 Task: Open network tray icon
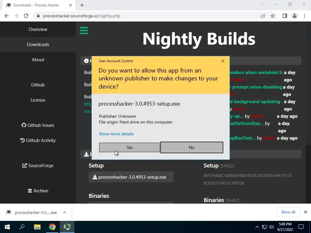tap(265, 227)
